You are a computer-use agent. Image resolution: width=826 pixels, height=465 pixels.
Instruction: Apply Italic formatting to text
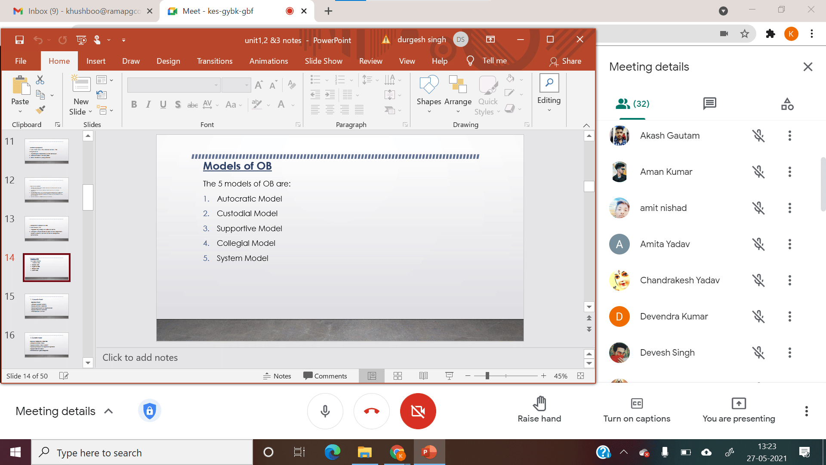[x=148, y=104]
